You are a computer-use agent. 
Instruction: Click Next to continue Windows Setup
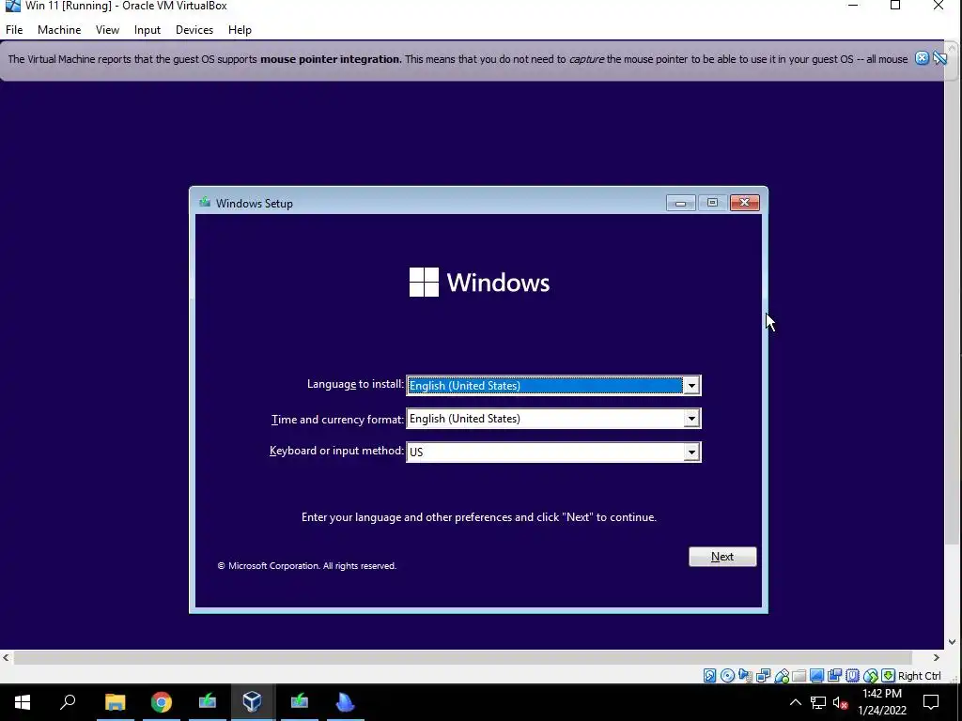point(722,557)
